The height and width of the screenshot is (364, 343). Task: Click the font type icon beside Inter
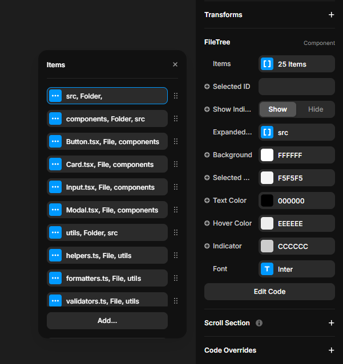point(267,269)
